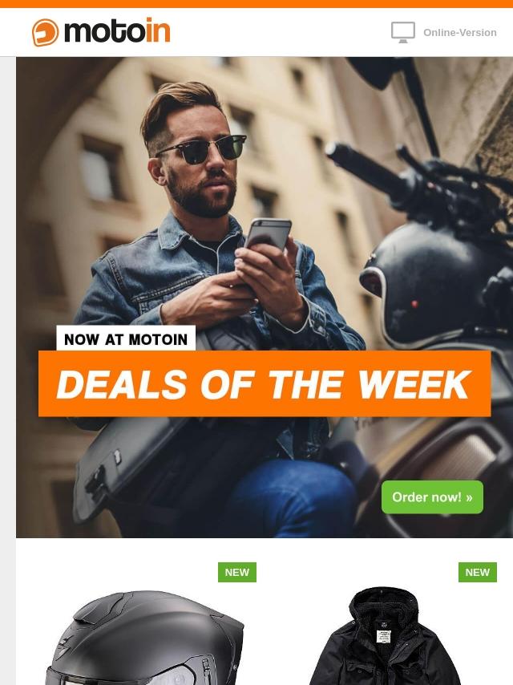This screenshot has width=513, height=685.
Task: Click the monitor icon beside Online-Version
Action: [402, 33]
